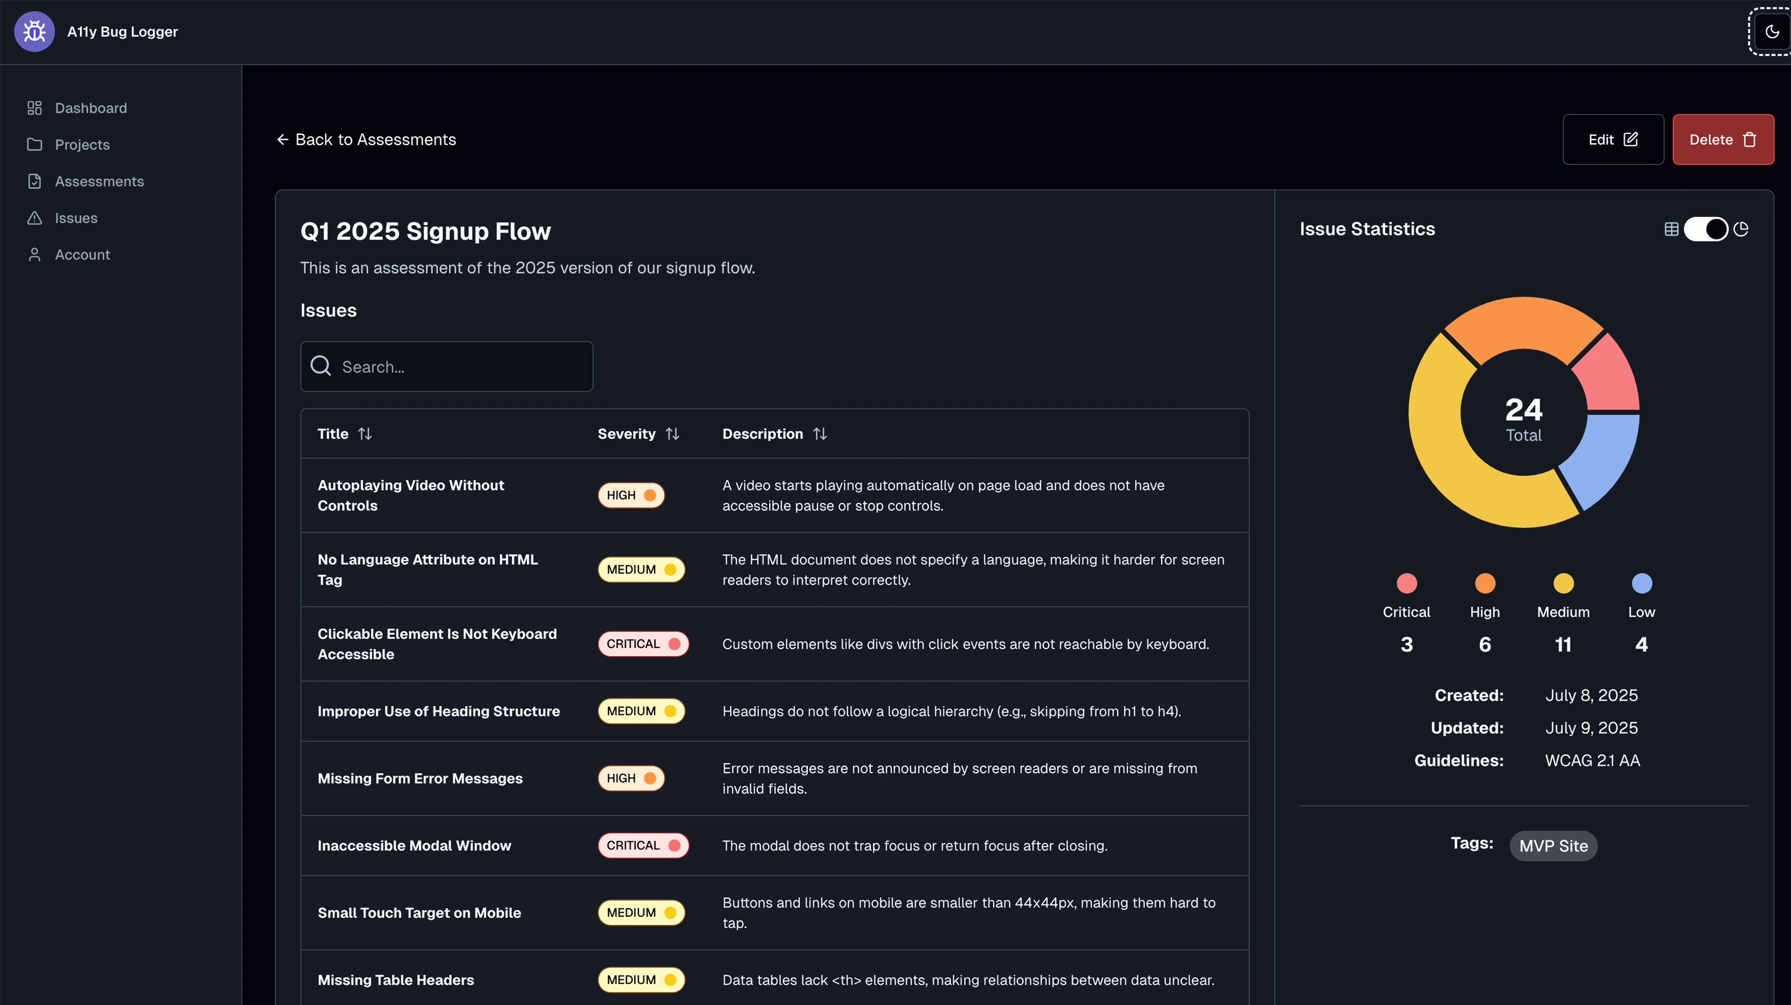Click the Critical legend dot
The height and width of the screenshot is (1005, 1791).
click(1407, 583)
